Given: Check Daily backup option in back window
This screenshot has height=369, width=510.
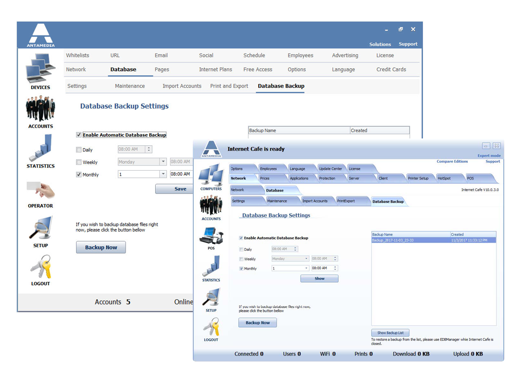Looking at the screenshot, I should coord(79,150).
